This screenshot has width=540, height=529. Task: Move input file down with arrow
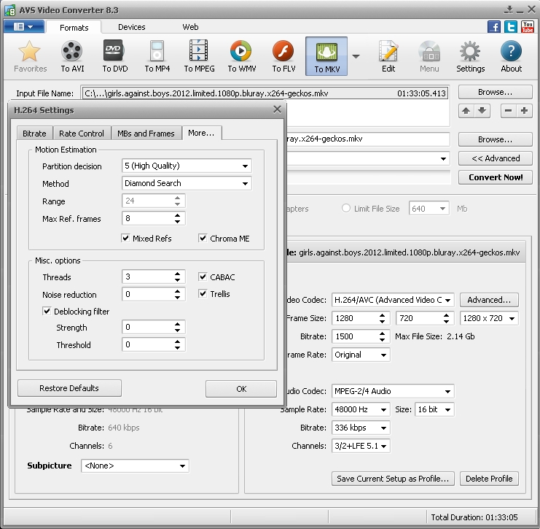(482, 111)
